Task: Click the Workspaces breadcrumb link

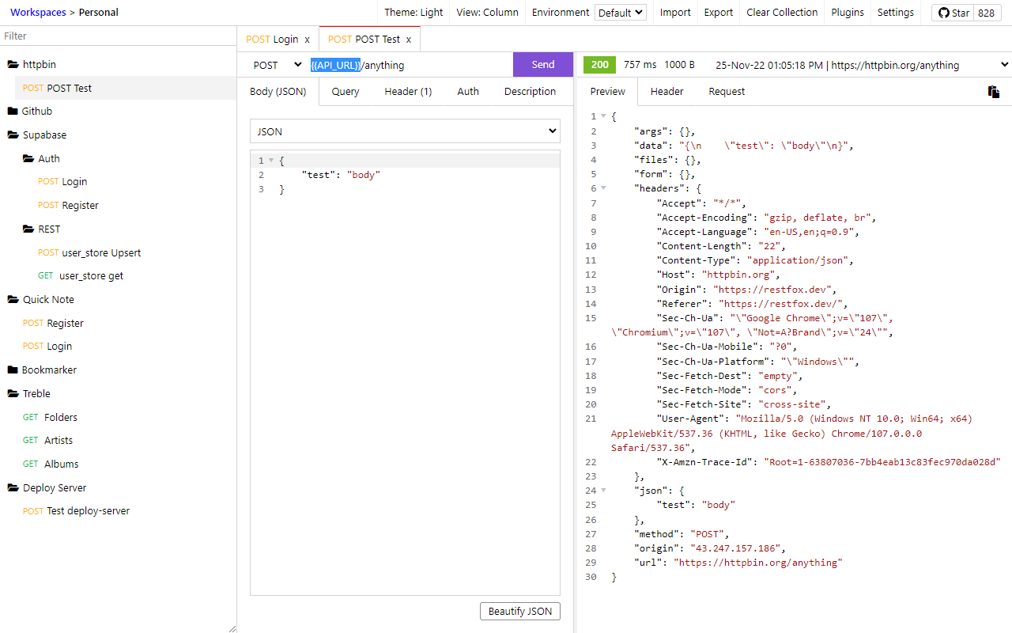Action: pos(38,13)
